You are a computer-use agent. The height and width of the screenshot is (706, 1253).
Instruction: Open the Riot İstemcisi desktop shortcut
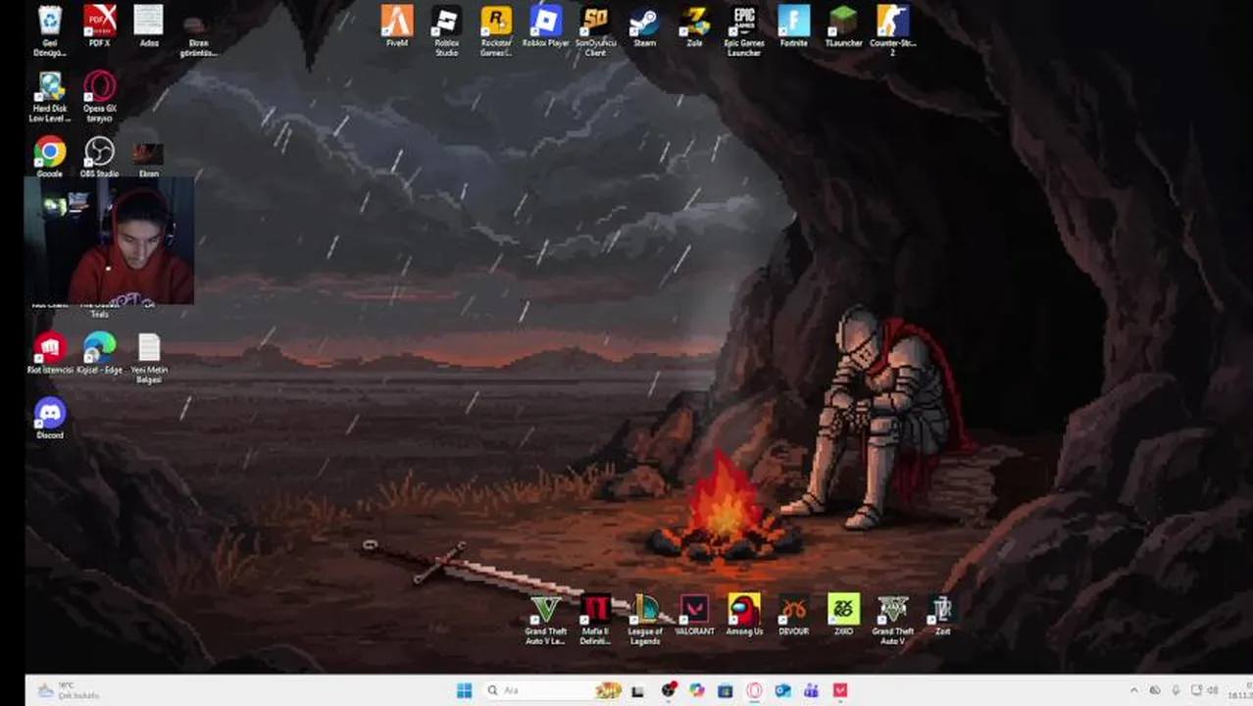(x=50, y=354)
